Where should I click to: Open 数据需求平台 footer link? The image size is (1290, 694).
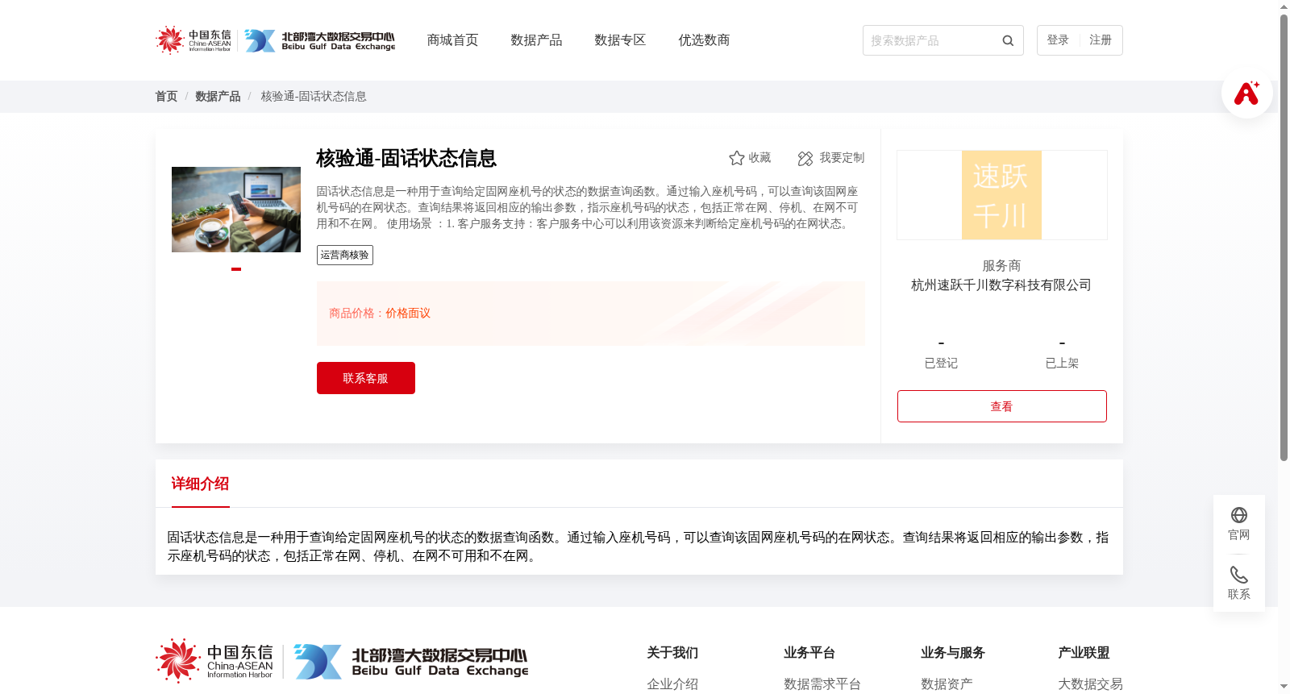(x=822, y=684)
